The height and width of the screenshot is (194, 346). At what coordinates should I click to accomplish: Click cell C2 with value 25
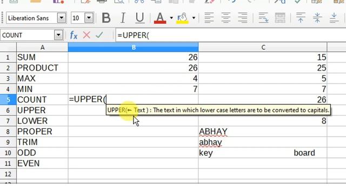click(263, 68)
